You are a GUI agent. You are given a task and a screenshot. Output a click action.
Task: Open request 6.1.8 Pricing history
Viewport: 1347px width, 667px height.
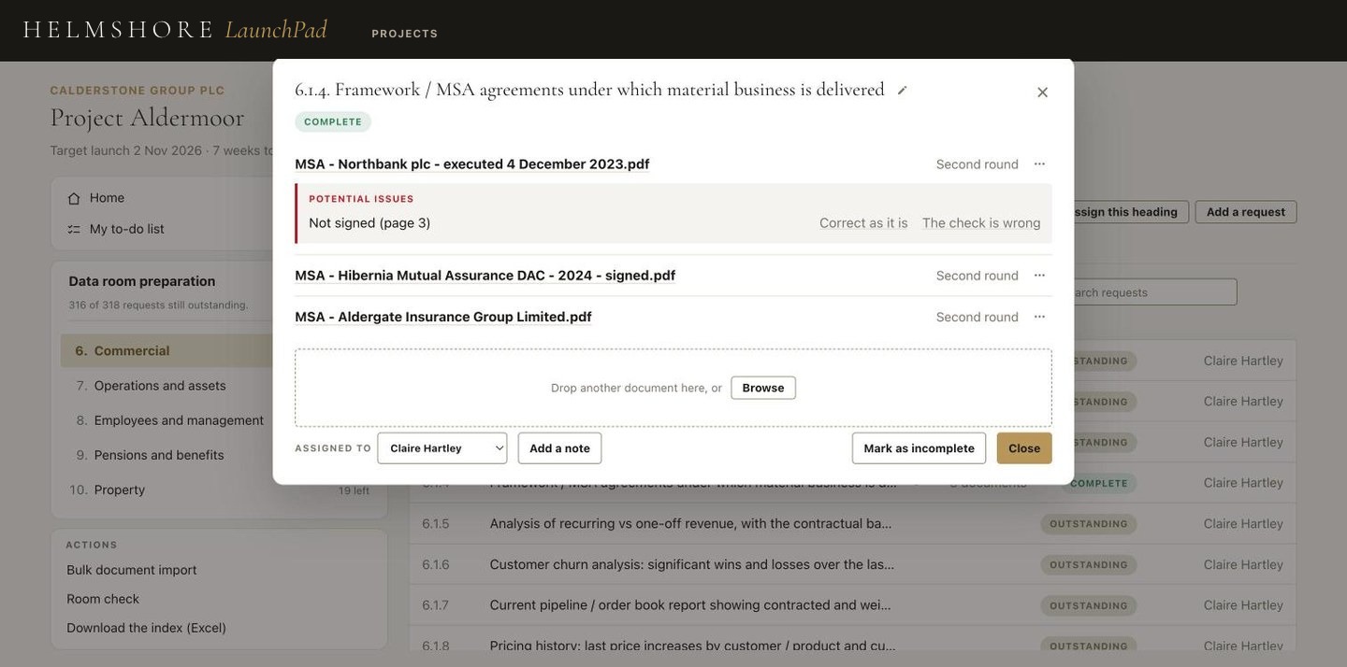coord(693,646)
